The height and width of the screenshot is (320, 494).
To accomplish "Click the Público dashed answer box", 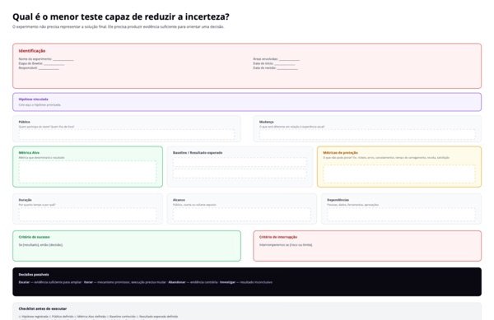I will point(127,134).
